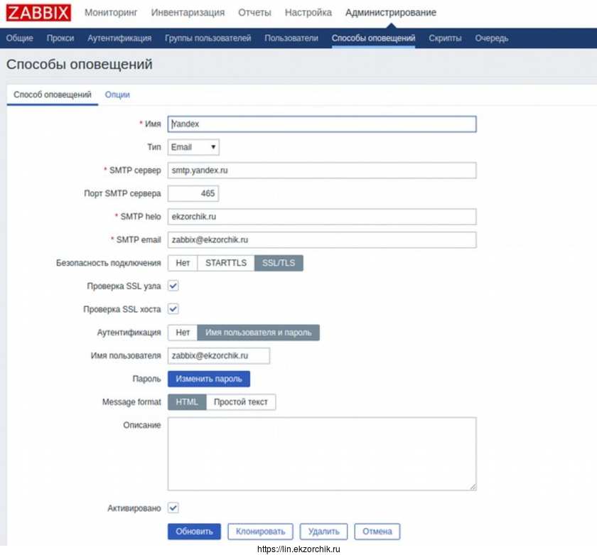Focus the Описание text area

[x=321, y=453]
